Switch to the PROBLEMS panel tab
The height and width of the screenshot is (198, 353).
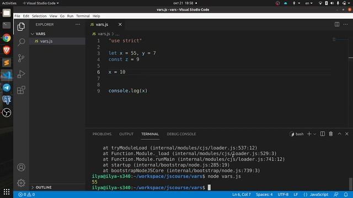102,134
